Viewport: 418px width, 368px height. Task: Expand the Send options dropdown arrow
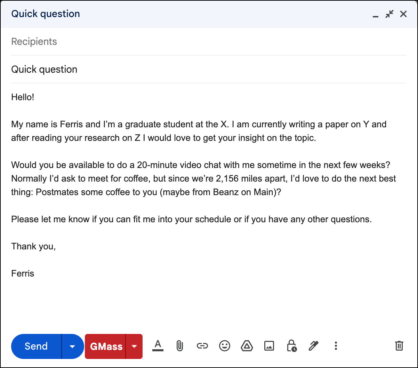point(72,346)
